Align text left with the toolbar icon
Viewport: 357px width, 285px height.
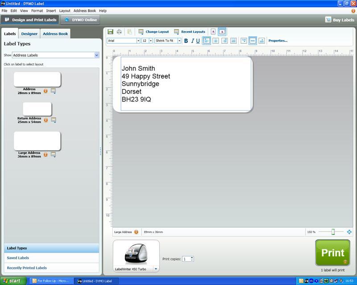coord(206,41)
